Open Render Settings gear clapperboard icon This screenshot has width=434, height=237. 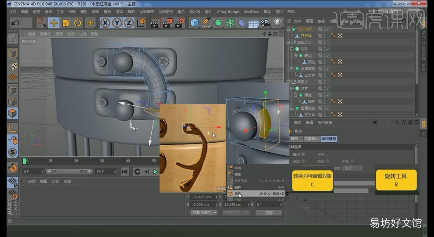[x=179, y=23]
